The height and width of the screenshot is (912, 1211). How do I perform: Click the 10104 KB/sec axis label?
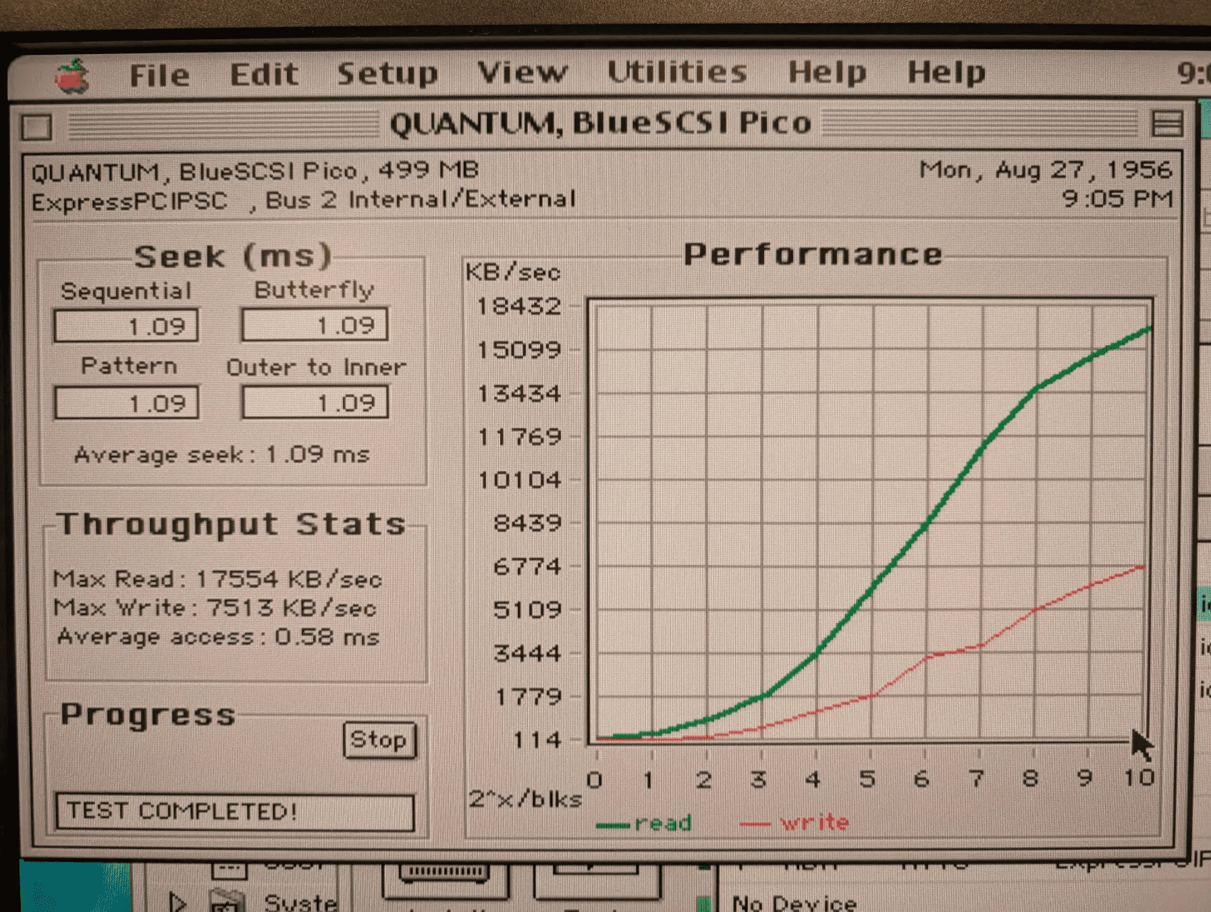(x=520, y=480)
